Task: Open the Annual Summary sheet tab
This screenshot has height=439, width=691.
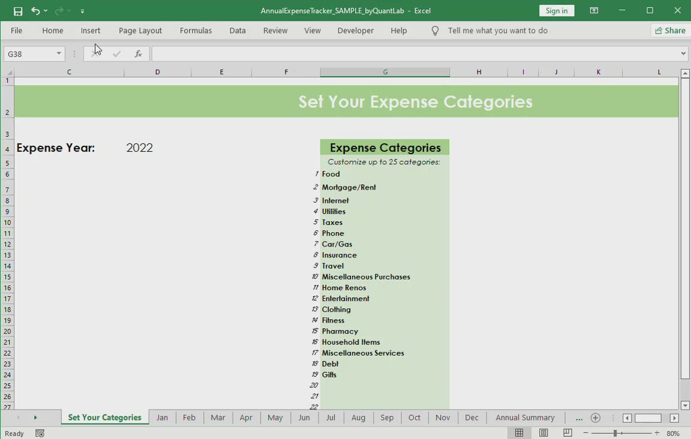Action: coord(525,418)
